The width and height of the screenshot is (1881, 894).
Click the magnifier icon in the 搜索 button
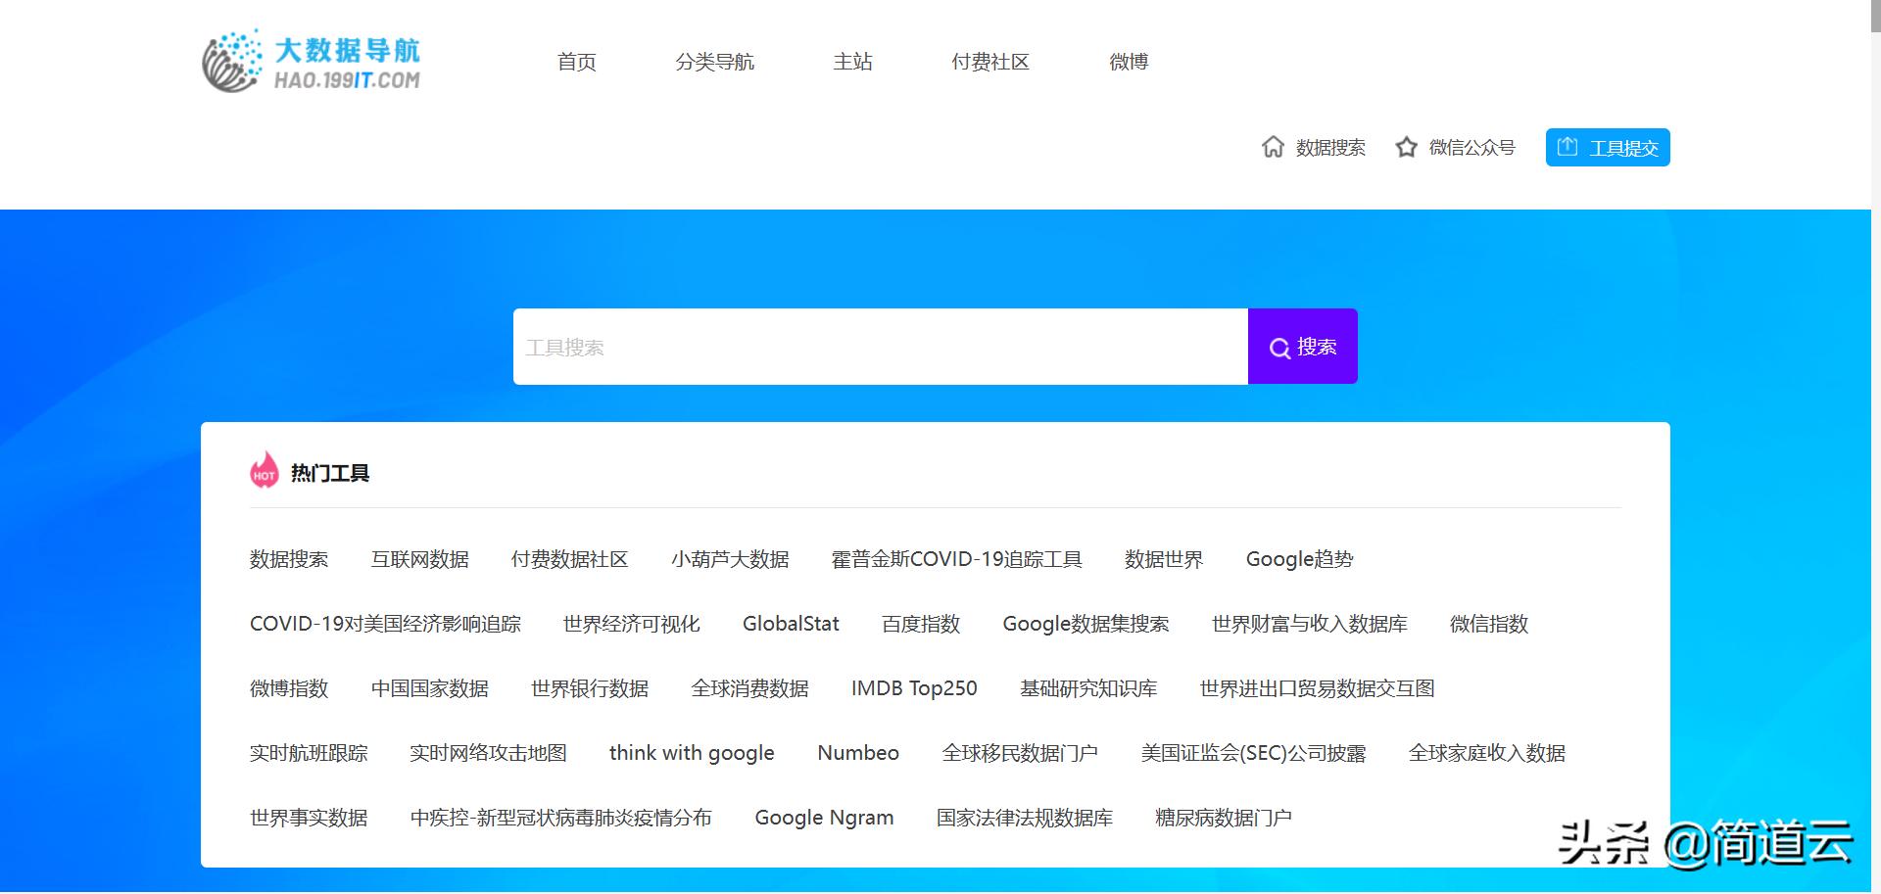click(1279, 347)
